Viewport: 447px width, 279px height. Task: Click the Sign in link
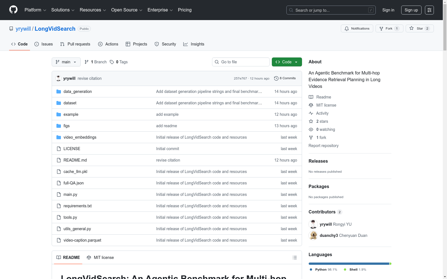(388, 10)
